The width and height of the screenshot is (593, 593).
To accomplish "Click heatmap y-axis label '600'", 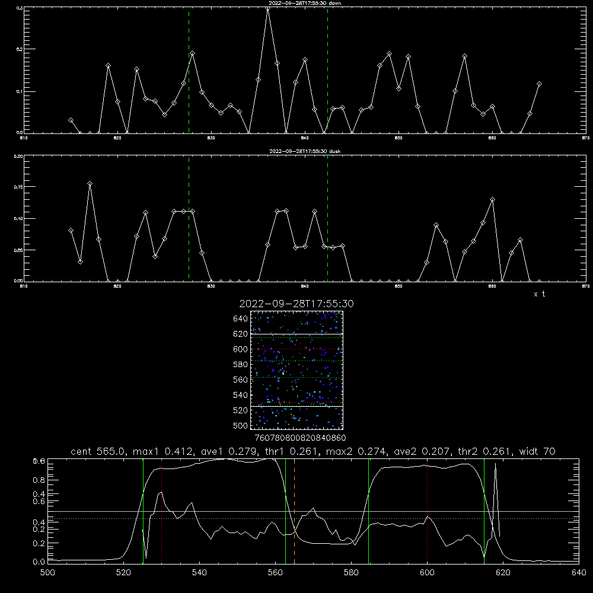I will [241, 349].
